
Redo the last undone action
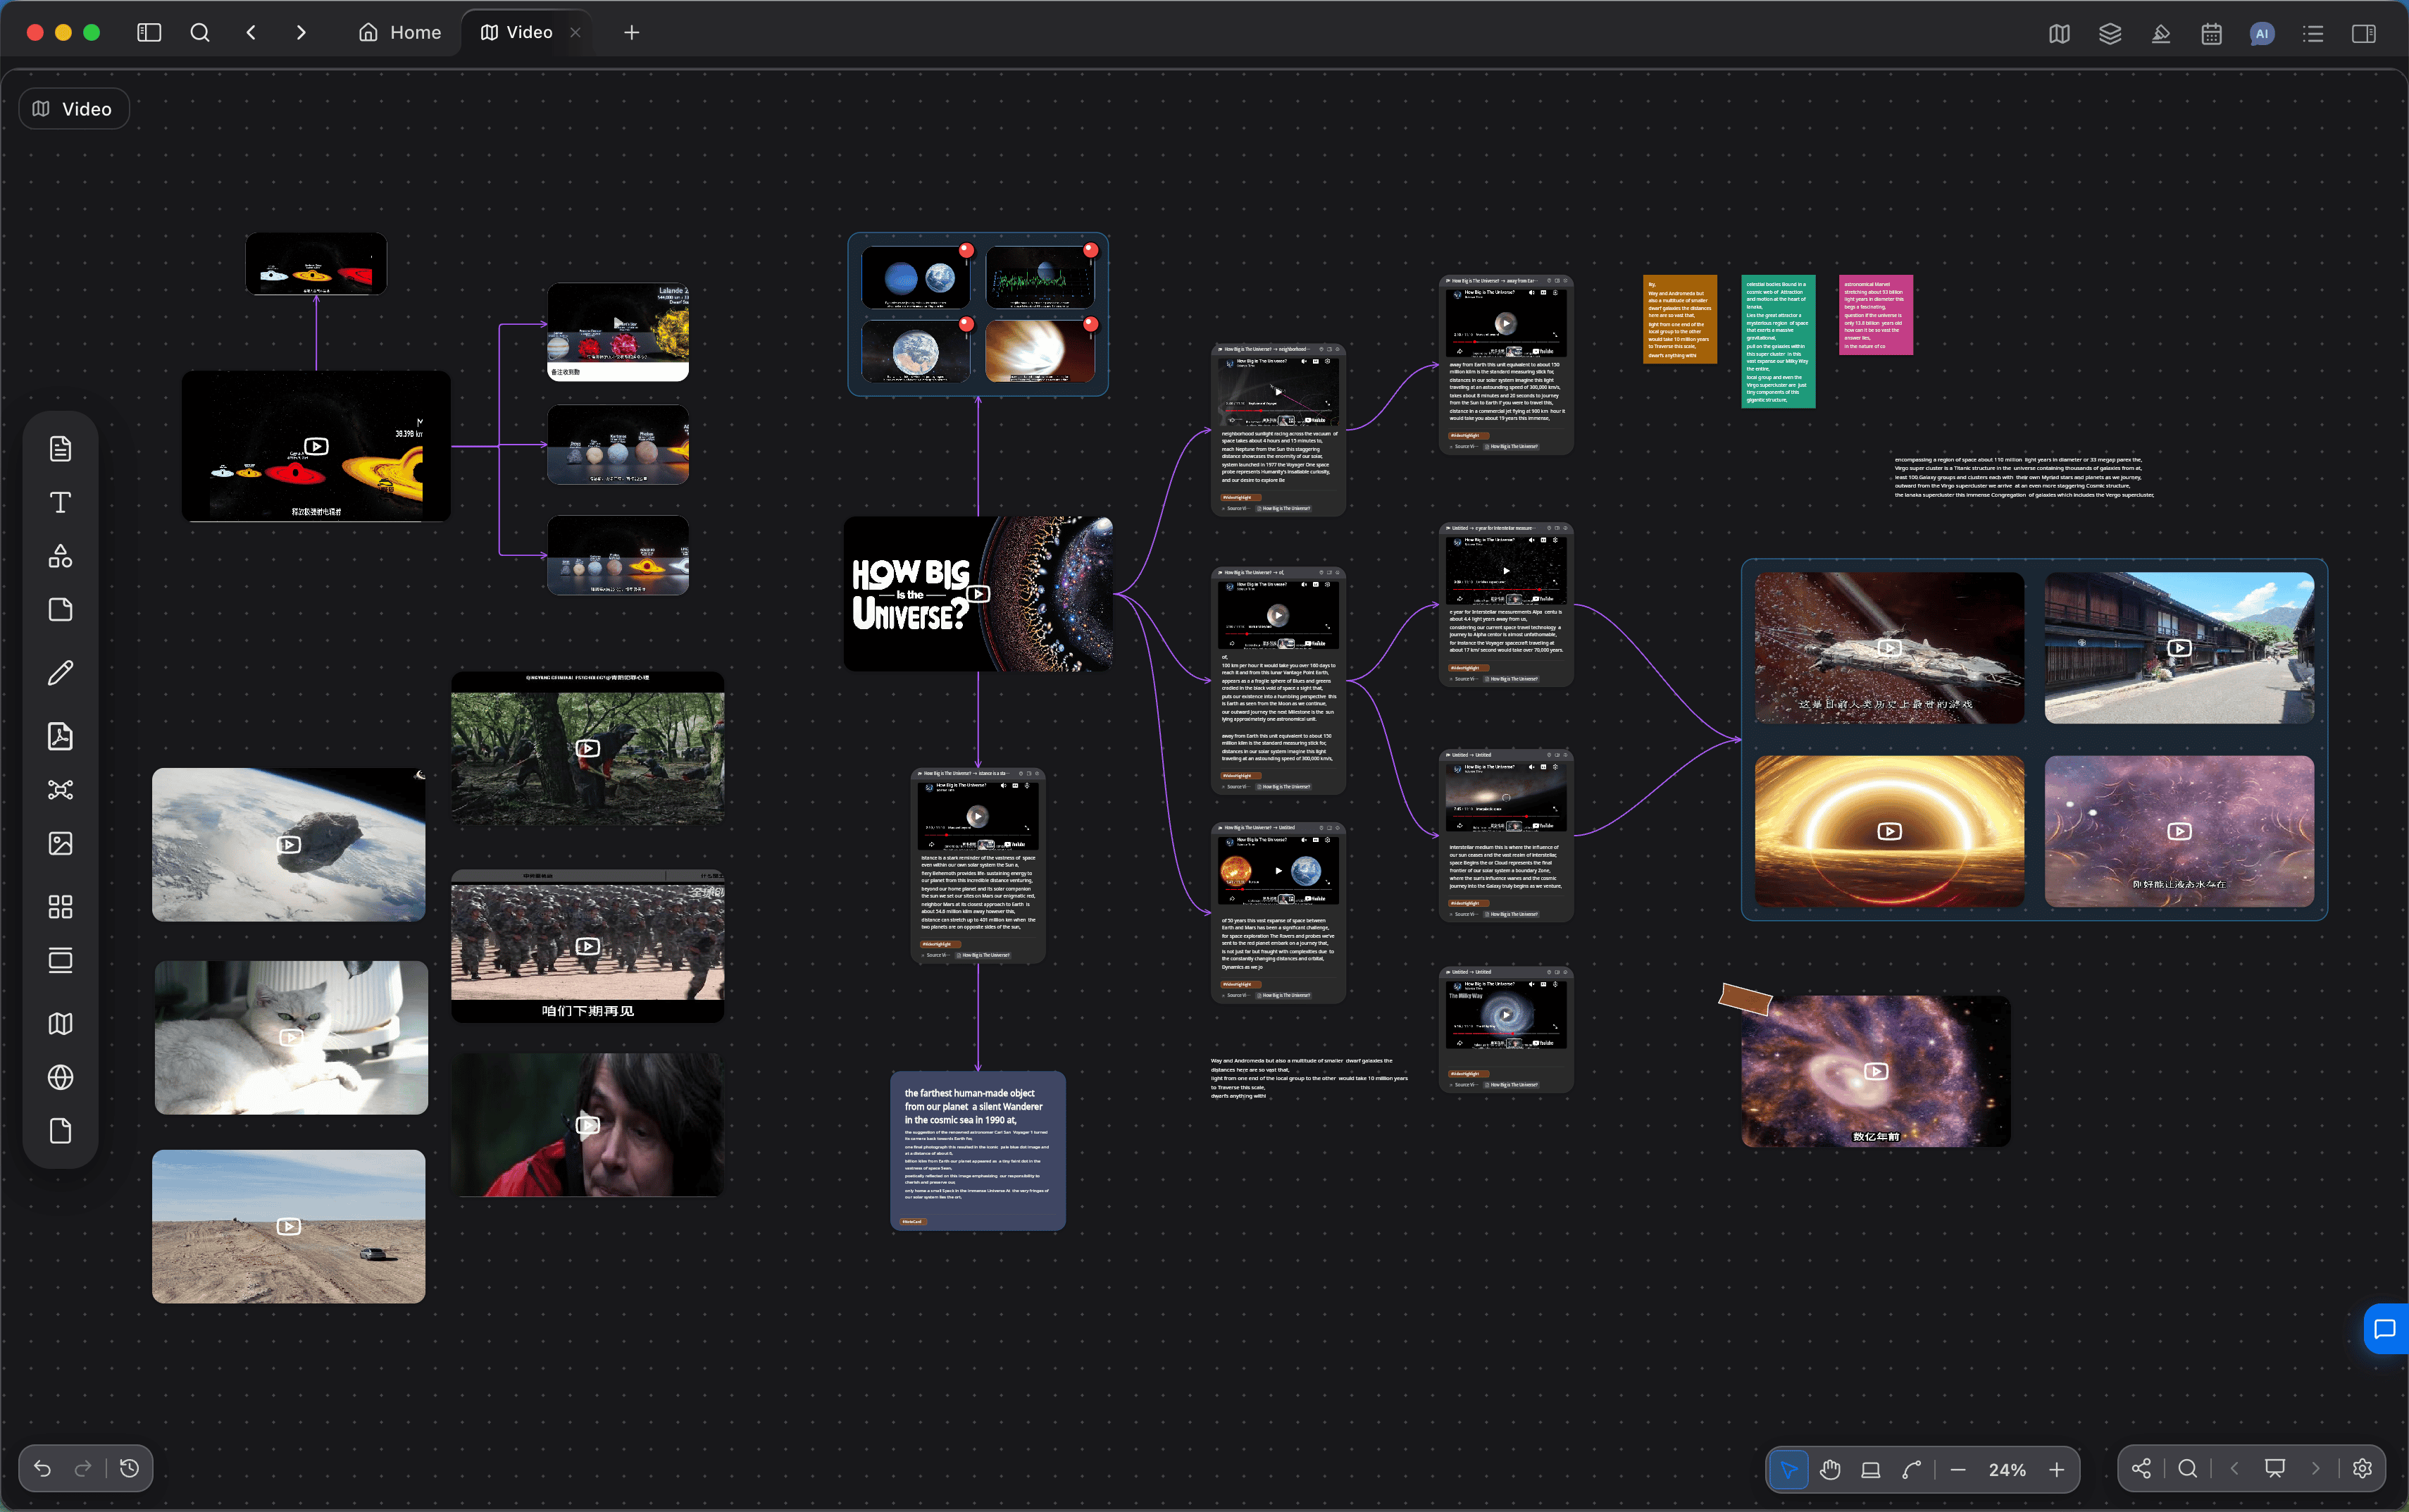[x=83, y=1468]
